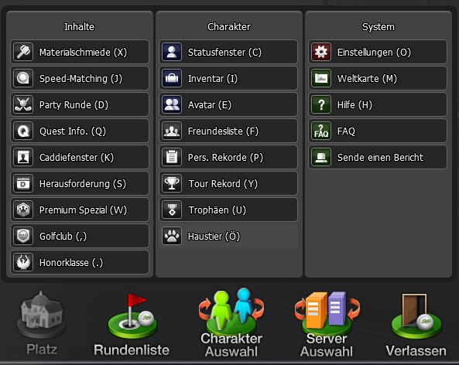Click the Charakter column header

(229, 26)
